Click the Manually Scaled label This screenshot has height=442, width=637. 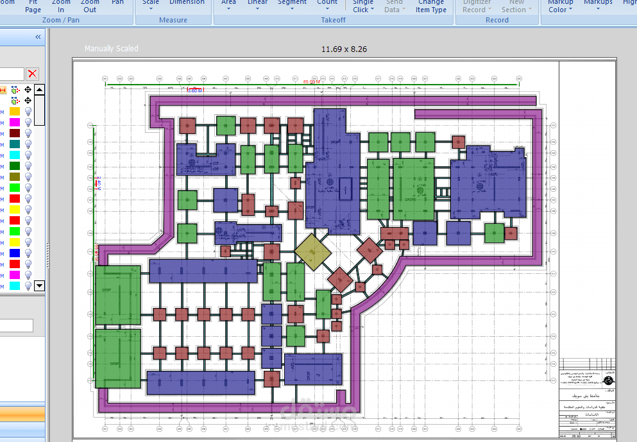tap(112, 48)
